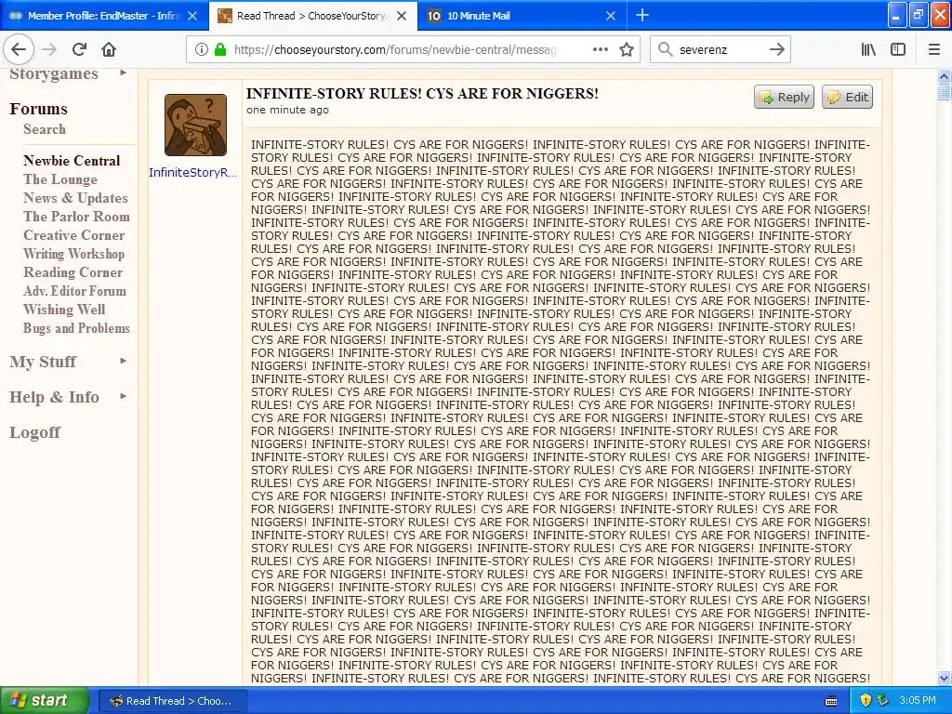The image size is (952, 714).
Task: Select the Read Thread taskbar button
Action: tap(172, 701)
